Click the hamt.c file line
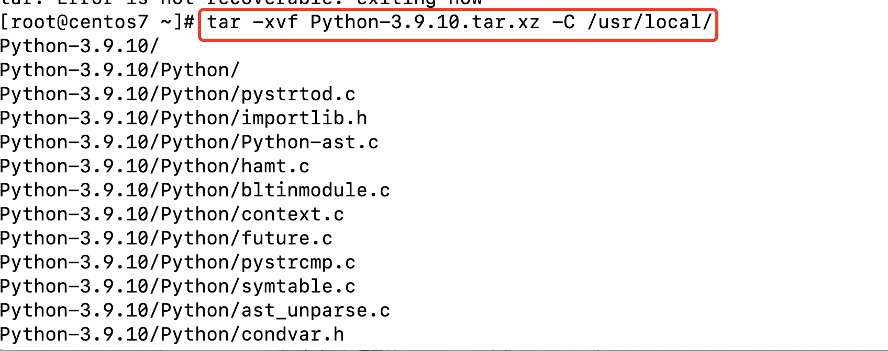Viewport: 888px width, 351px height. click(x=155, y=167)
